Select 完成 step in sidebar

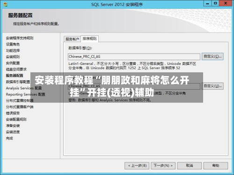tap(9, 138)
